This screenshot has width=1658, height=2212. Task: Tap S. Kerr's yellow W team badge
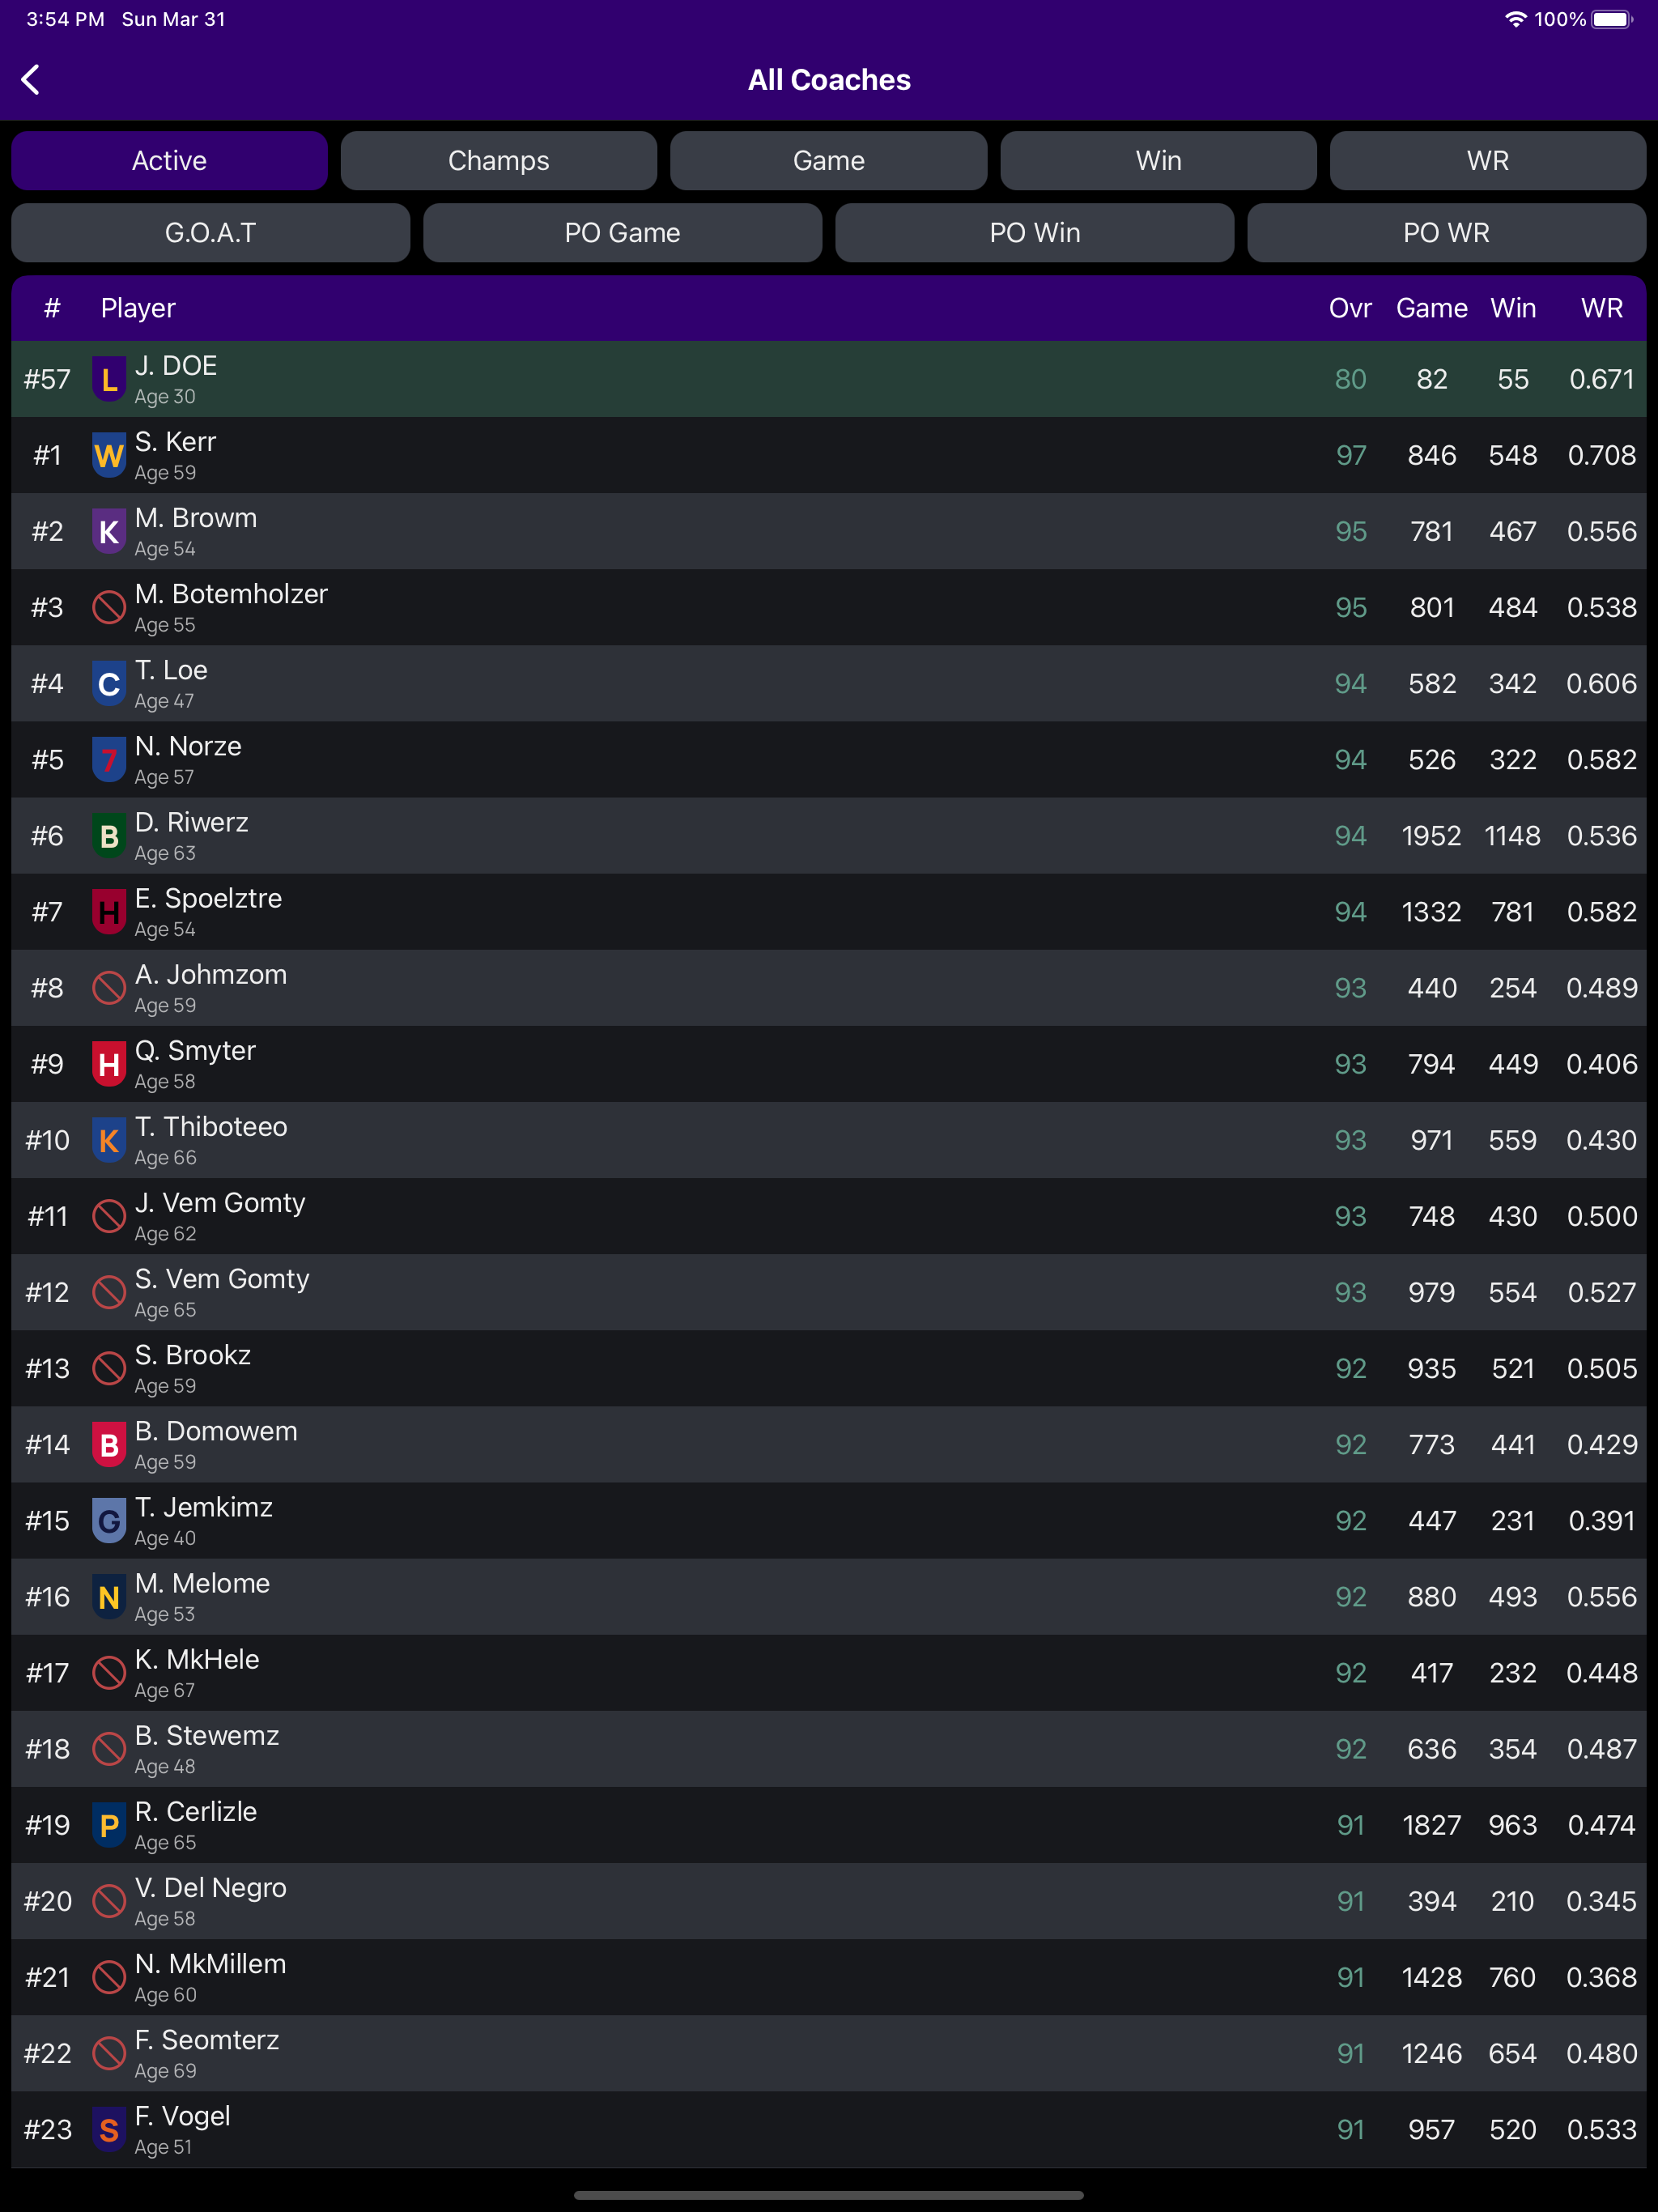tap(109, 456)
